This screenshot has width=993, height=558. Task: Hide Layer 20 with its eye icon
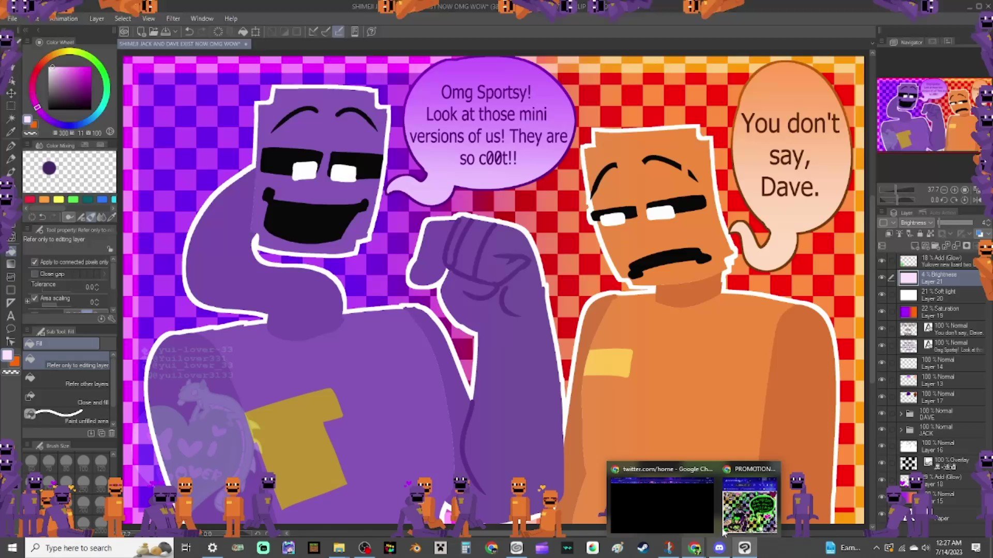coord(882,295)
